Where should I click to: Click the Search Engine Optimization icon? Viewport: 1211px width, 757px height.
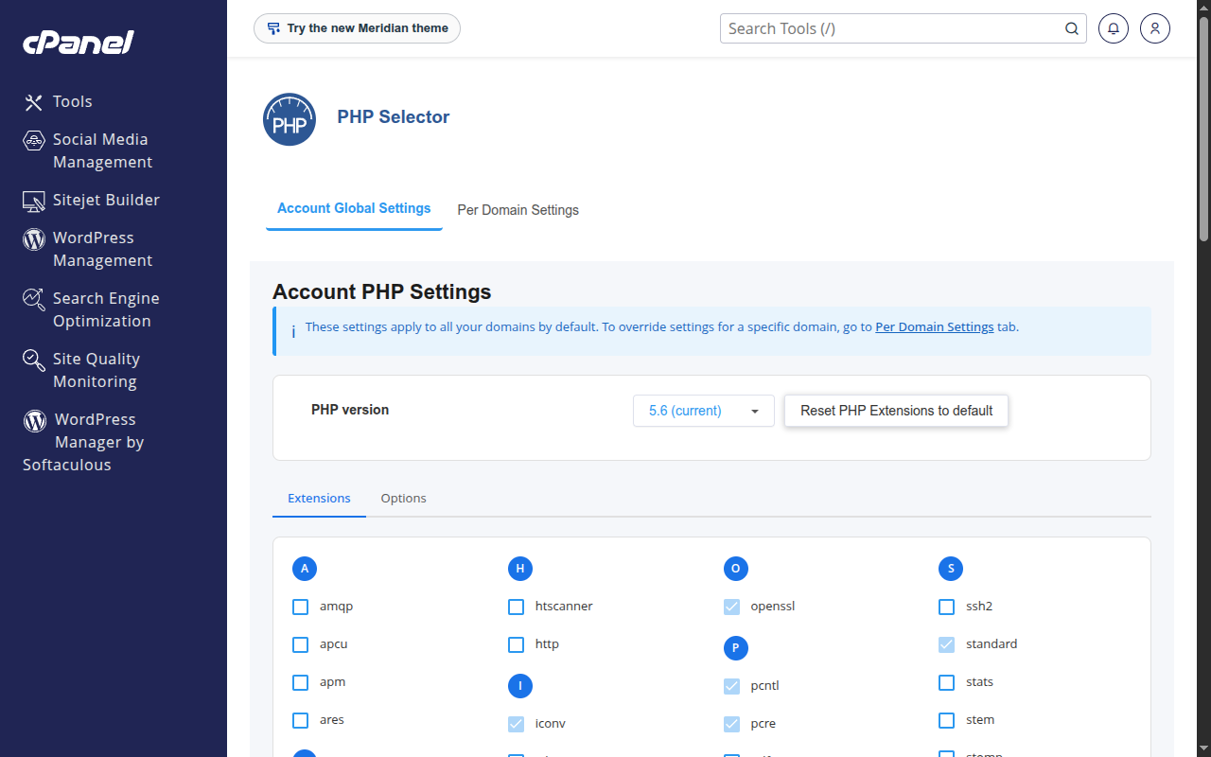(x=34, y=299)
